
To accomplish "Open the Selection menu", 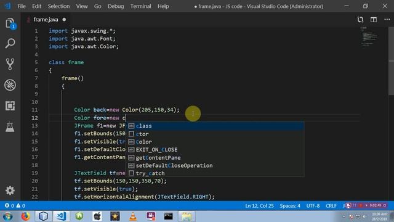I will coord(58,6).
